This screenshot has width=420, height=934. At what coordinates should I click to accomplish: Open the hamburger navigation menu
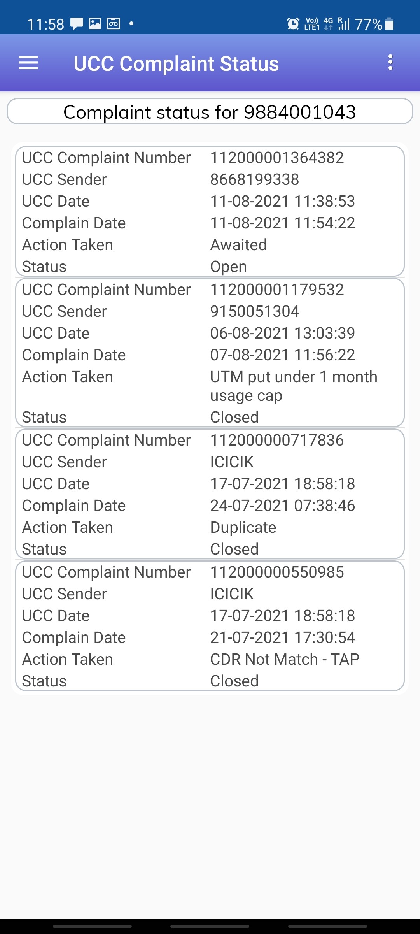pyautogui.click(x=28, y=63)
